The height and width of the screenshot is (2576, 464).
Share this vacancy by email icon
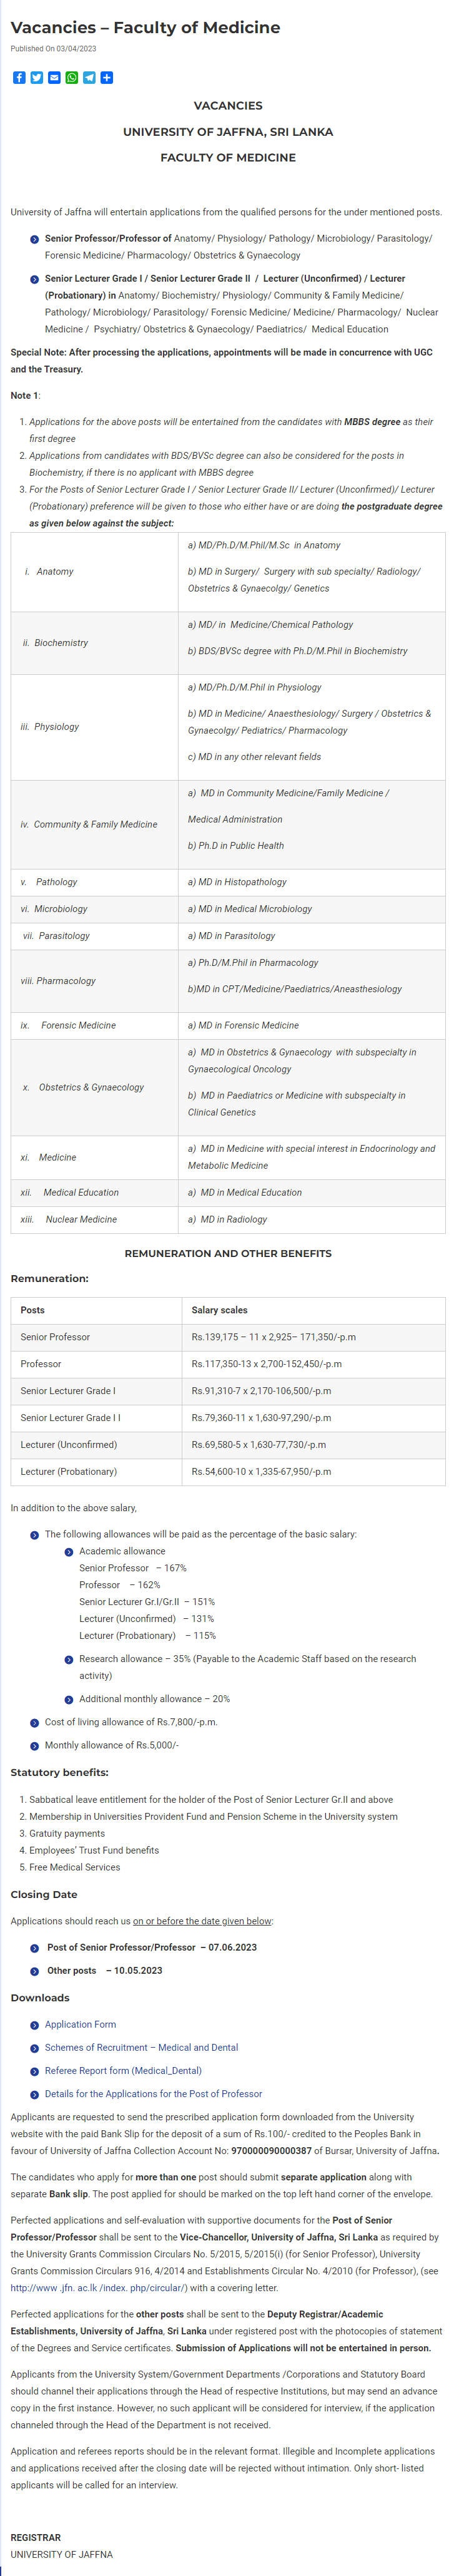pyautogui.click(x=54, y=78)
